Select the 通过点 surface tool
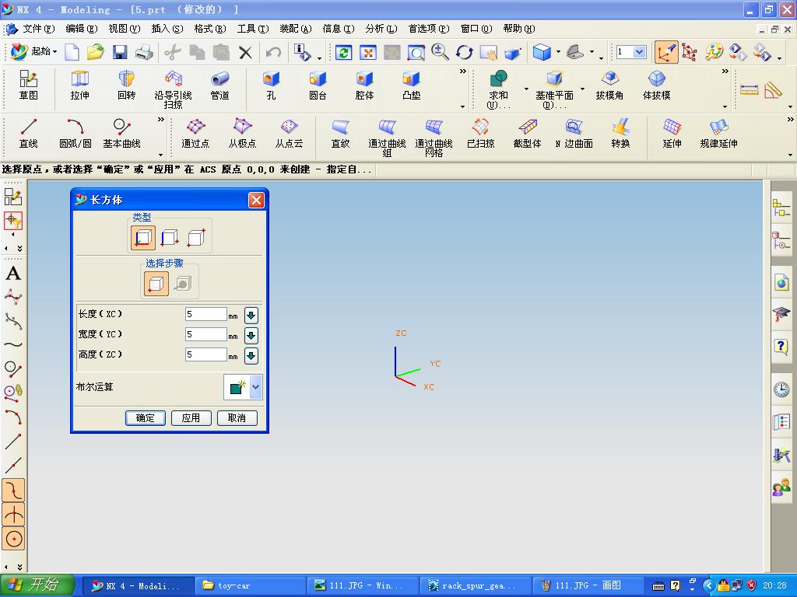The image size is (797, 597). pos(195,134)
